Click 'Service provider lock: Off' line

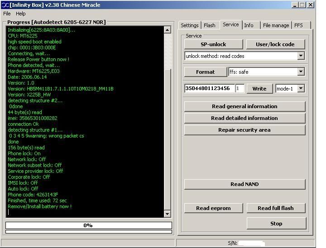[35, 172]
